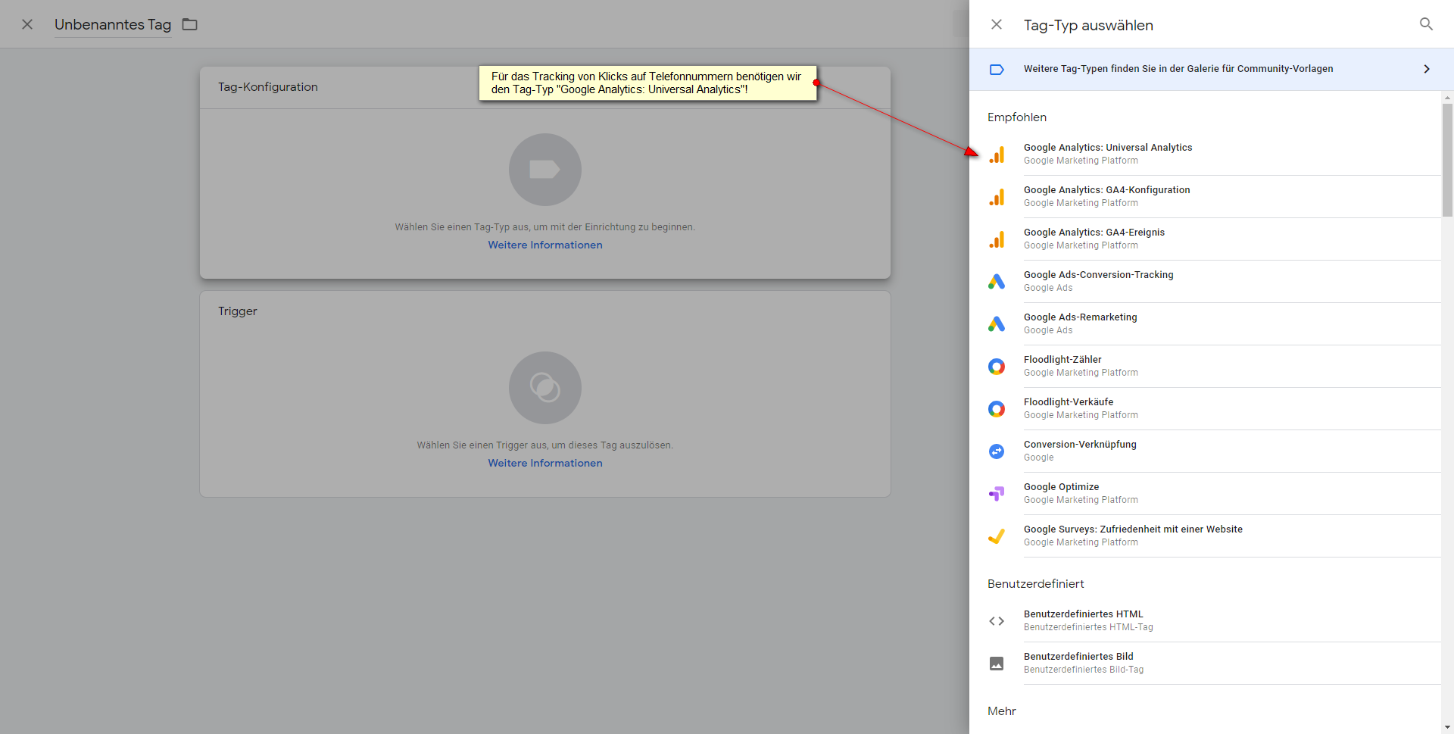Click the panel scrollbar up arrow
1454x734 pixels.
pyautogui.click(x=1447, y=98)
